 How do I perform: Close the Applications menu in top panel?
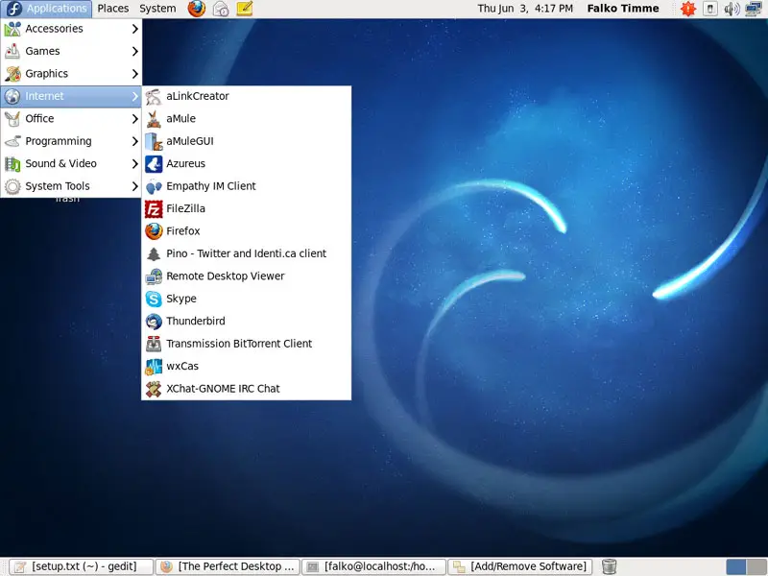(46, 9)
